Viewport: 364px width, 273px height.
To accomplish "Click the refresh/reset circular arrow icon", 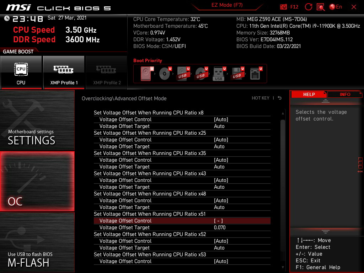I will [308, 7].
